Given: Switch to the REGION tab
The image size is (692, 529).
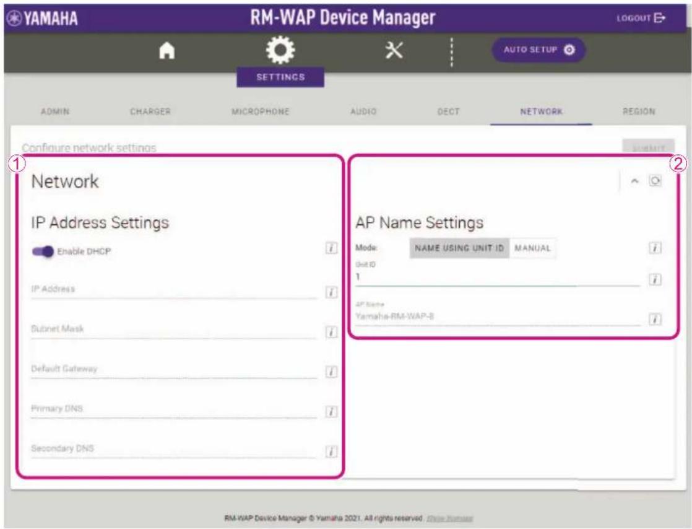Looking at the screenshot, I should [639, 111].
